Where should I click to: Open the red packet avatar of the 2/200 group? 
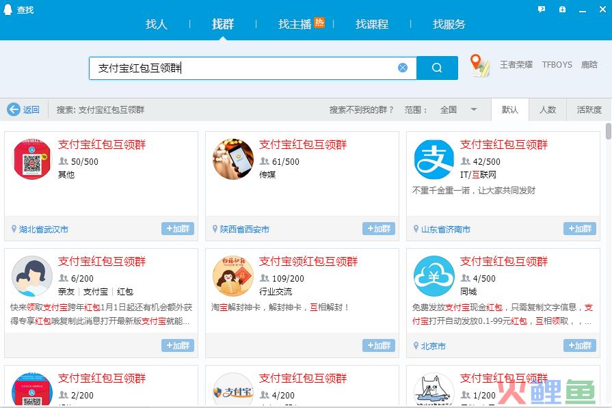32,389
